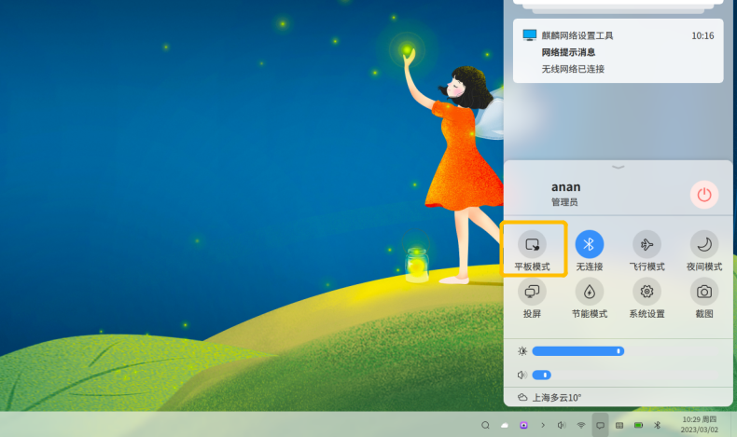737x437 pixels.
Task: Click the cloud icon in taskbar
Action: tap(505, 425)
